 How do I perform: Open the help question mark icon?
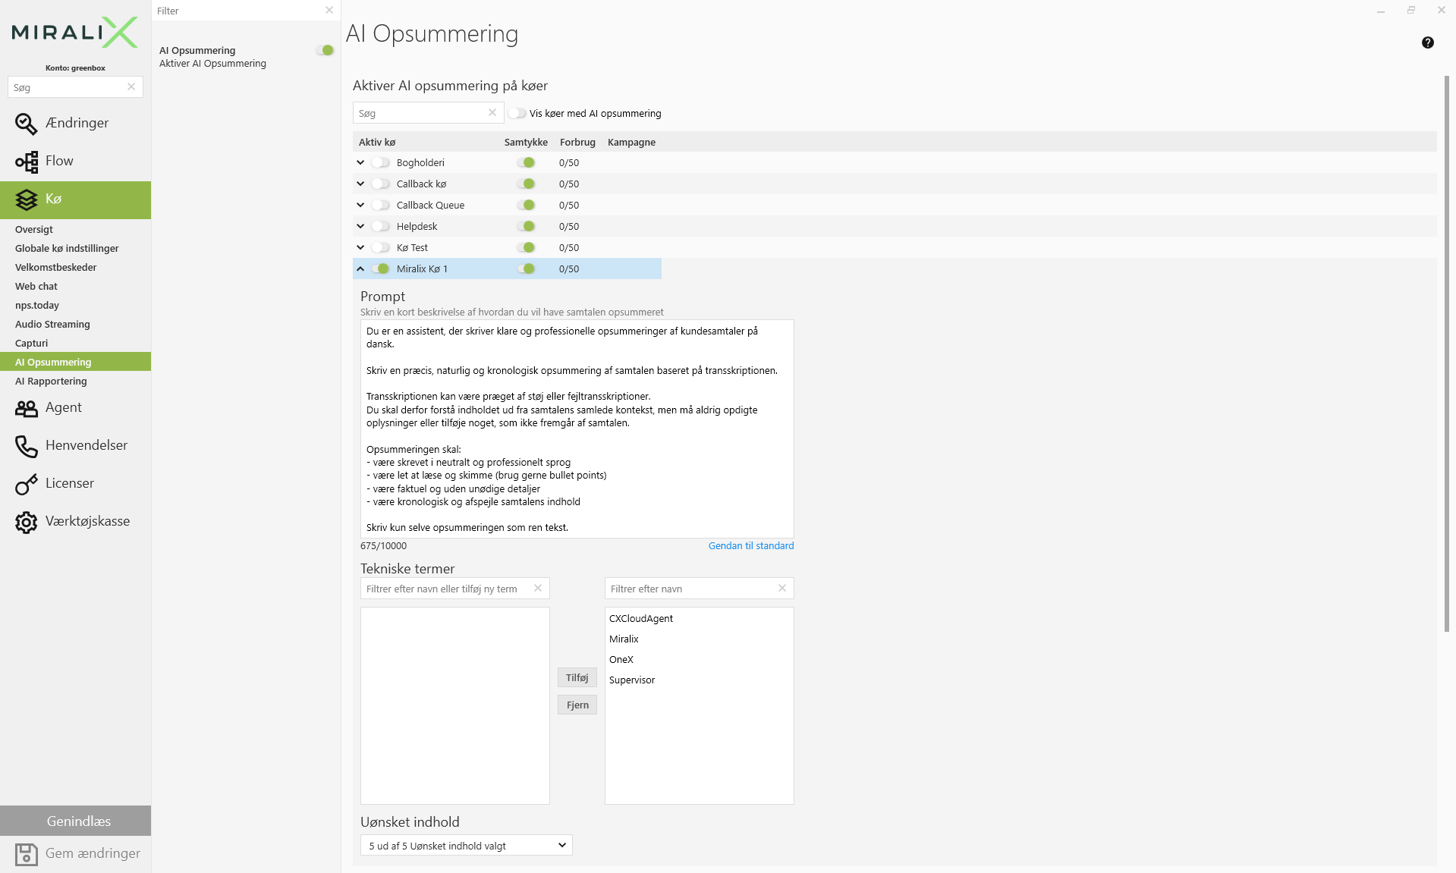coord(1427,42)
